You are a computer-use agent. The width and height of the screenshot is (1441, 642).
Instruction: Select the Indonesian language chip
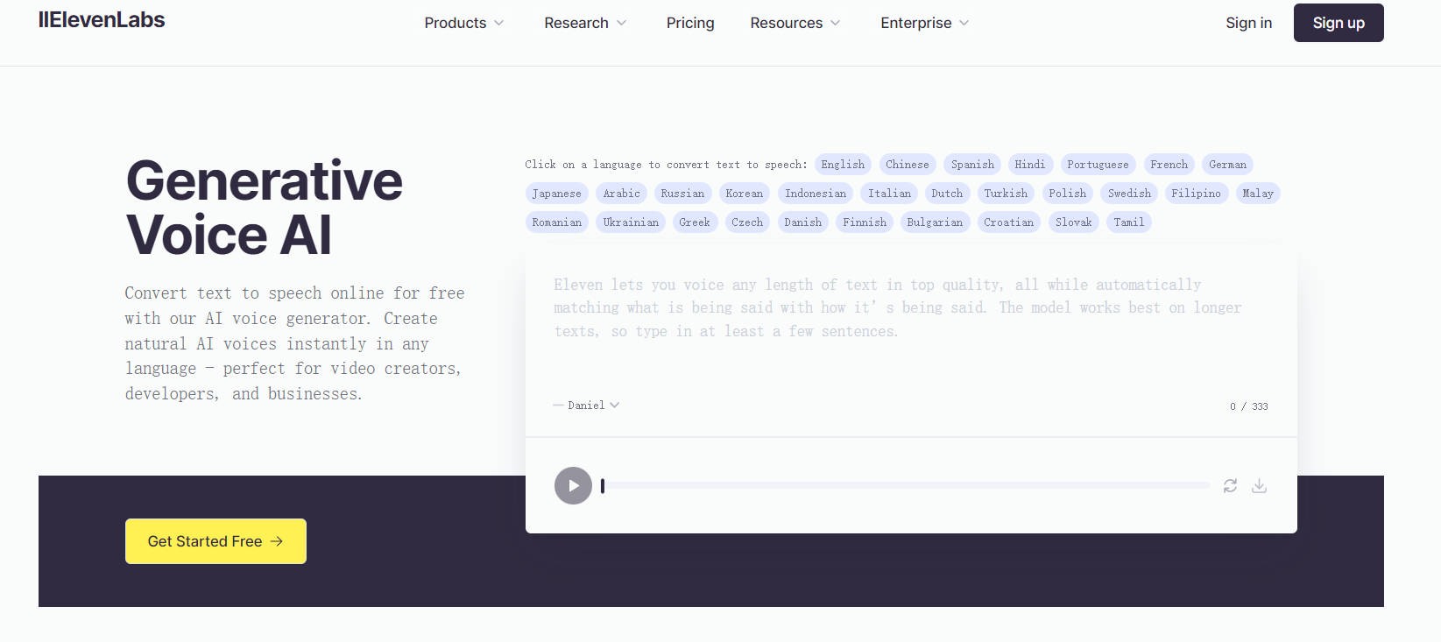pyautogui.click(x=816, y=194)
